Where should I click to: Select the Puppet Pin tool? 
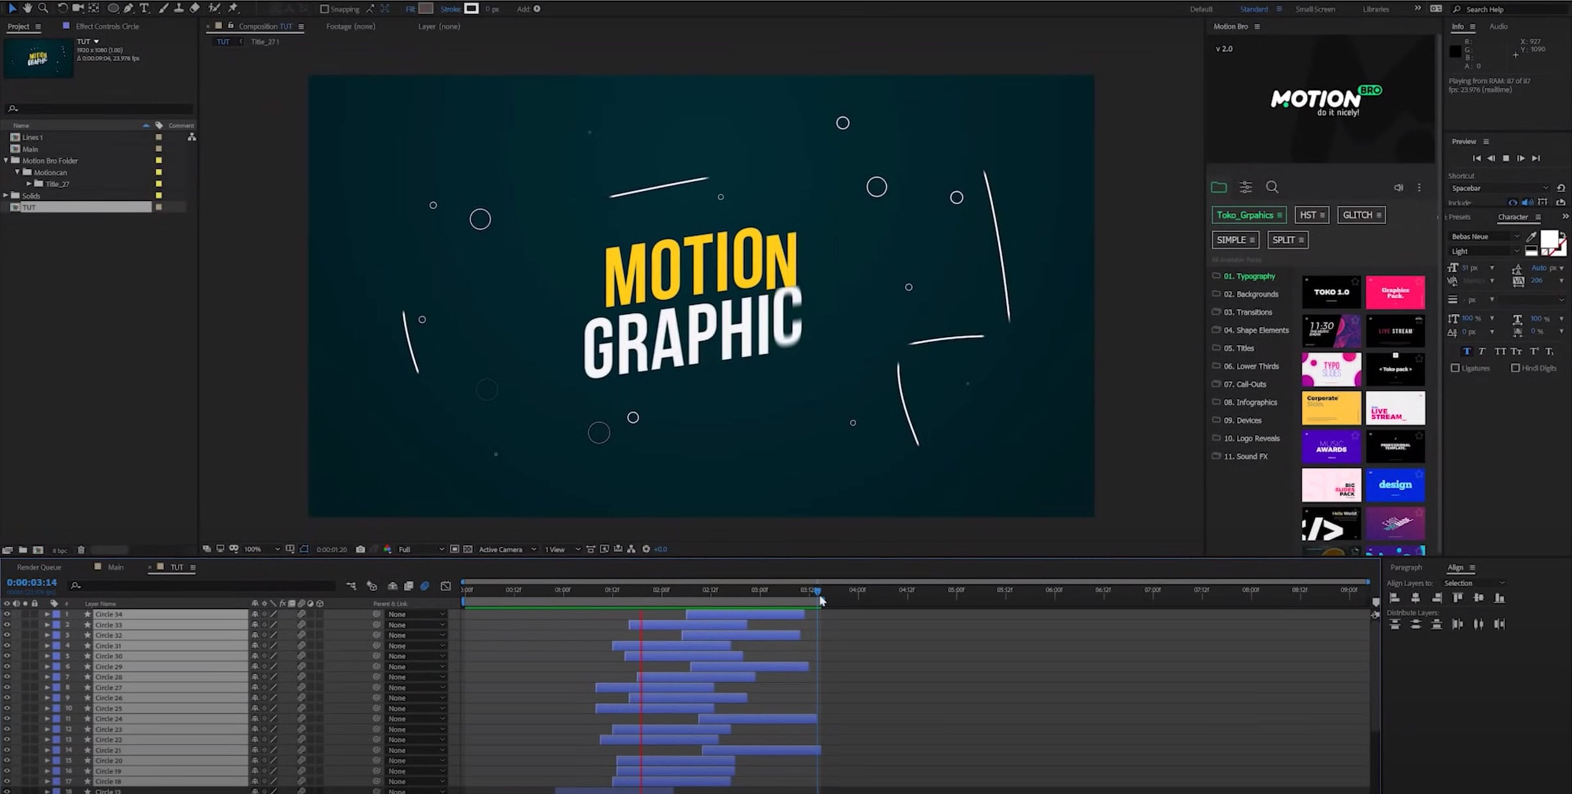point(233,8)
